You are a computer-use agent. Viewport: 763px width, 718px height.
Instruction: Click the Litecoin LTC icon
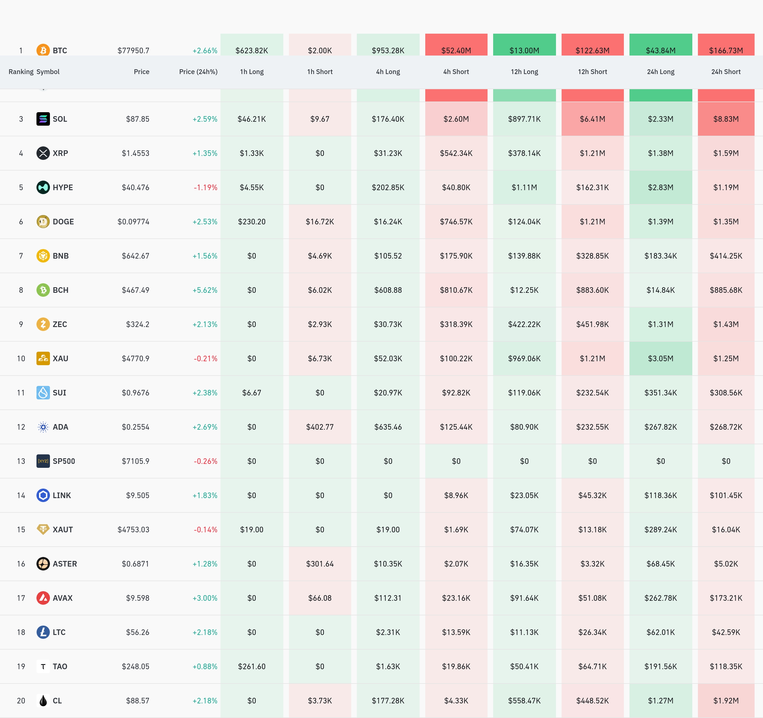[x=43, y=632]
